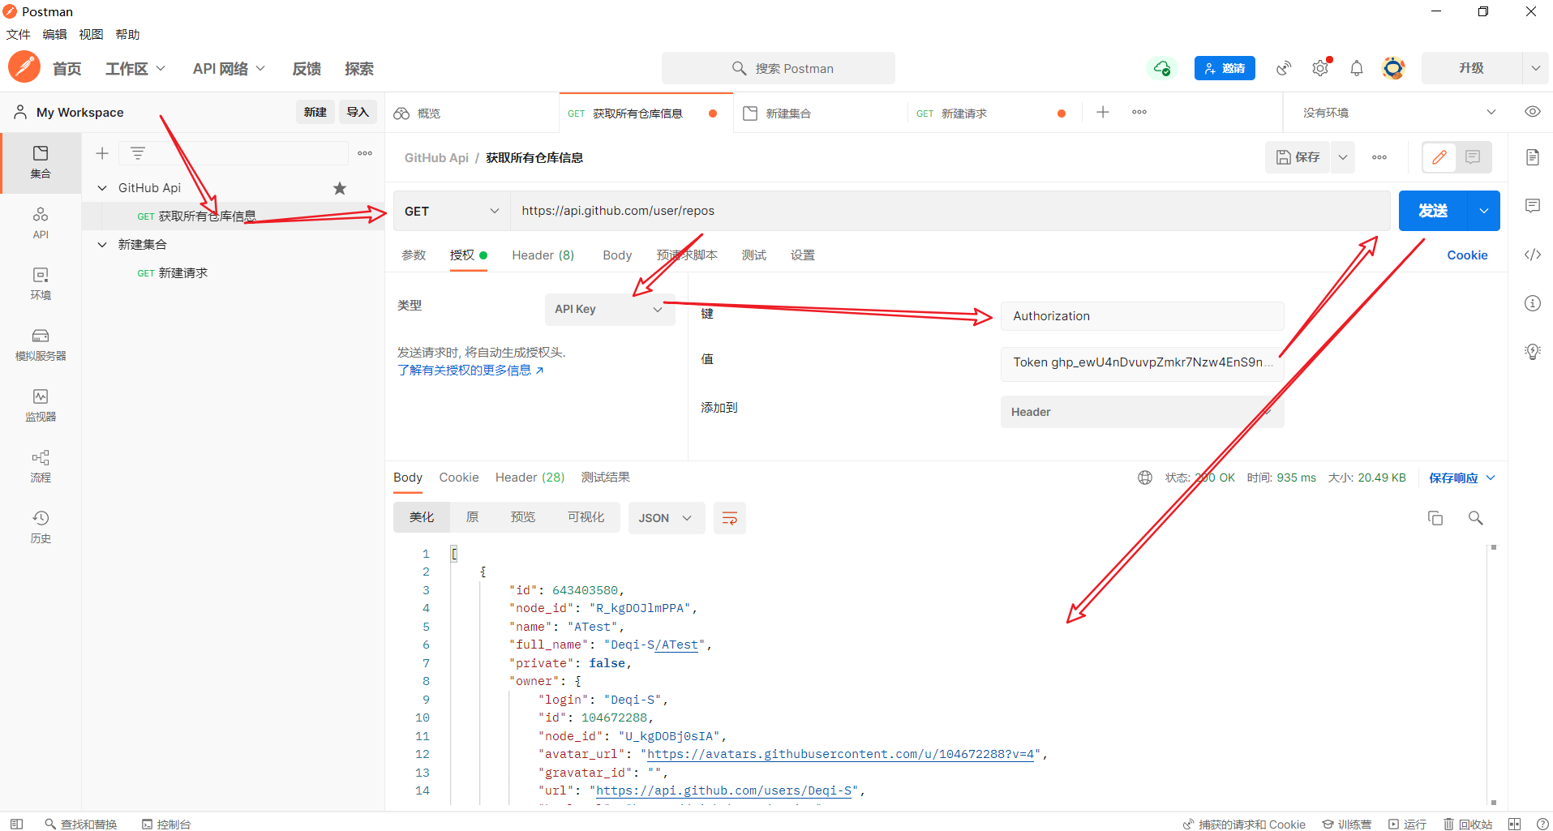This screenshot has width=1553, height=831.
Task: Open the Mock Servers (模拟服务器) section
Action: pos(41,345)
